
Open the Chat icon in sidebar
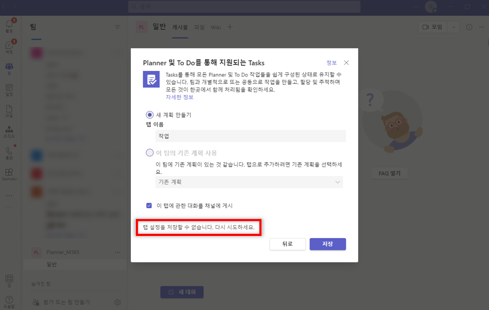(9, 45)
